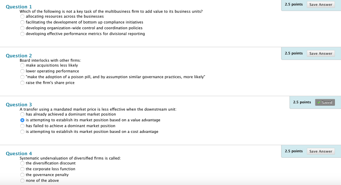
Task: Save answer for Question 4
Action: 320,151
